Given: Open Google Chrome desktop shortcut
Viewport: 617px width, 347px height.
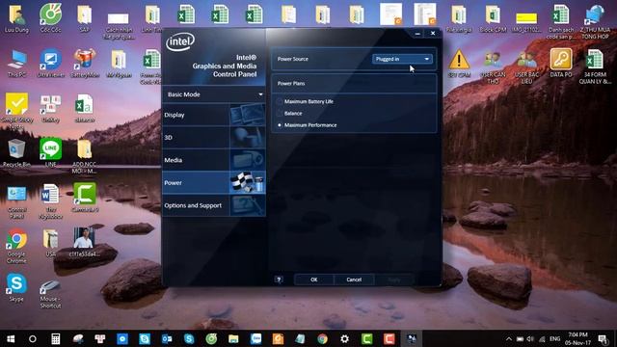Looking at the screenshot, I should point(16,247).
